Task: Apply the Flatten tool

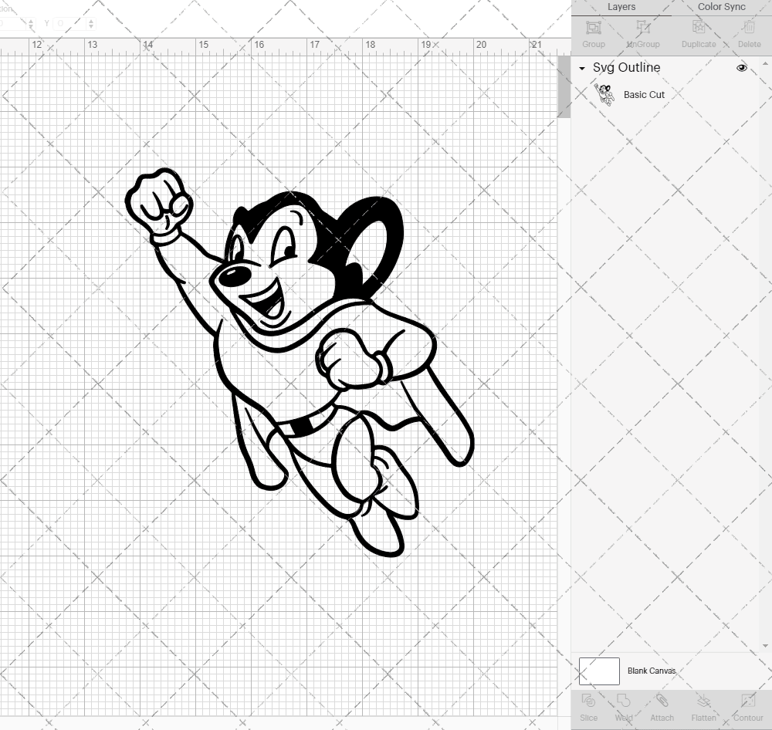Action: [x=703, y=708]
